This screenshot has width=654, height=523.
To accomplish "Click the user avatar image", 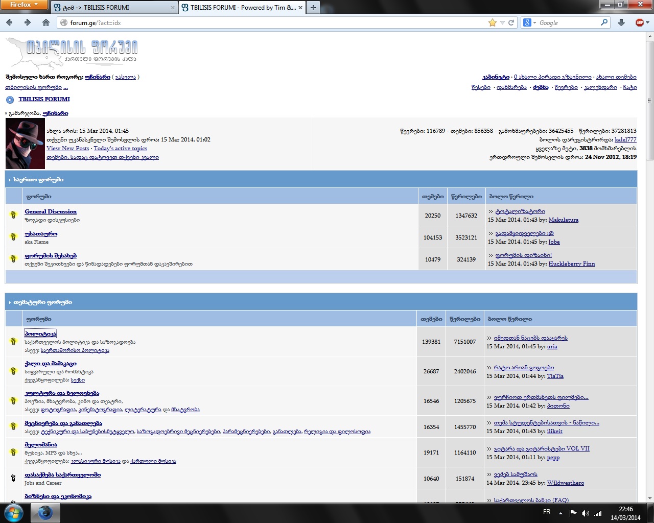I will pyautogui.click(x=25, y=144).
